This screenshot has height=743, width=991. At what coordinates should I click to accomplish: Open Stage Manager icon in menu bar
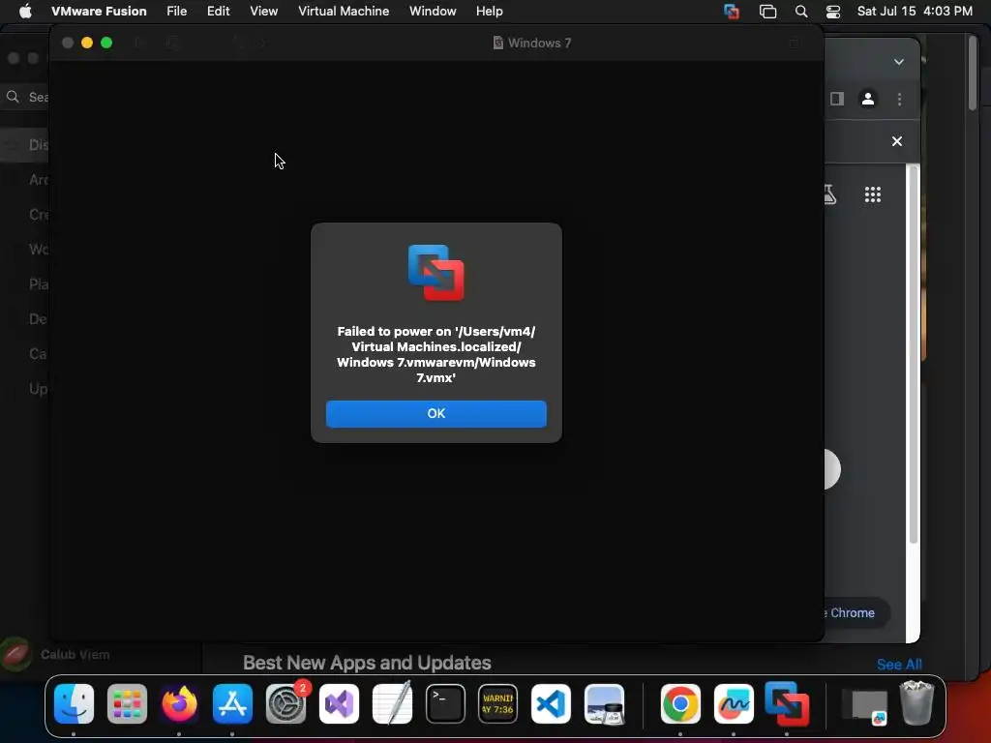pyautogui.click(x=767, y=12)
